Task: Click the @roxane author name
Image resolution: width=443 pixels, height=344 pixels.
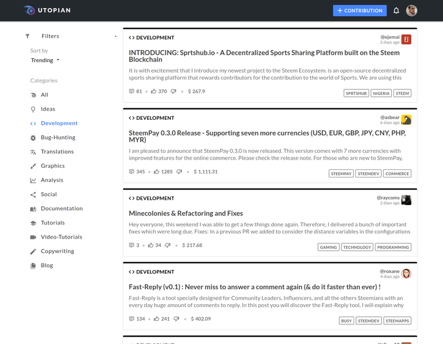Action: click(x=389, y=271)
